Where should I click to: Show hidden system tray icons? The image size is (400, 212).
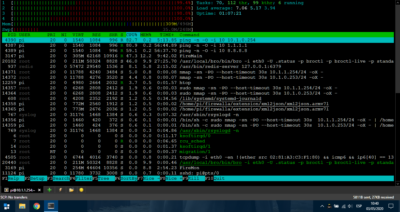pos(322,206)
